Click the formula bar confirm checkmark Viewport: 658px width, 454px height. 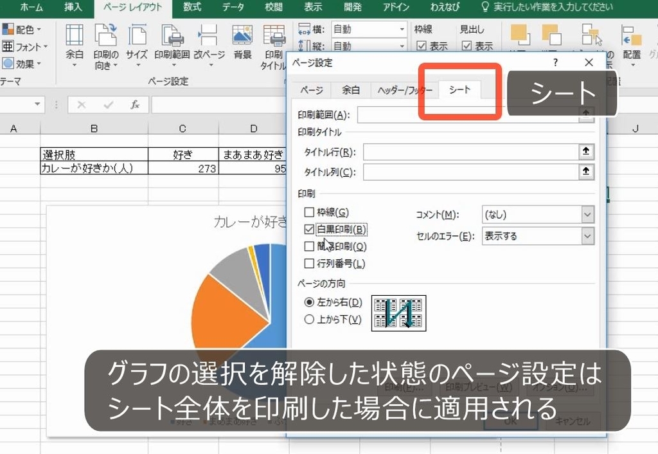point(108,105)
